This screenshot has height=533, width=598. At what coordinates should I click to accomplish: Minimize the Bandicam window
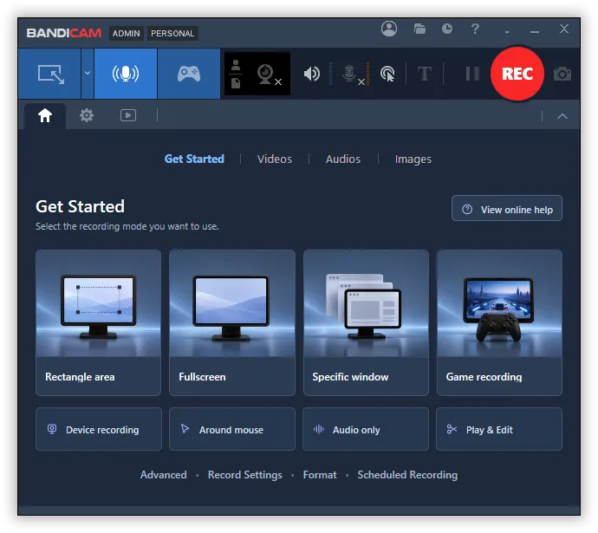(535, 31)
